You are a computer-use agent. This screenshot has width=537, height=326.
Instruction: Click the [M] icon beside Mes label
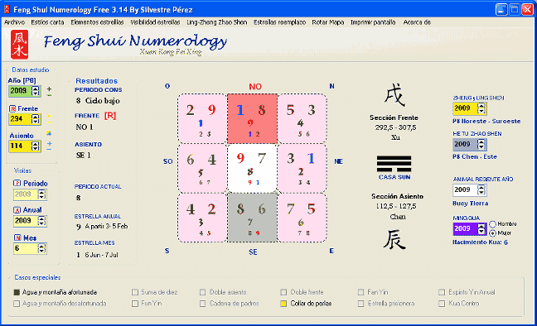17,237
